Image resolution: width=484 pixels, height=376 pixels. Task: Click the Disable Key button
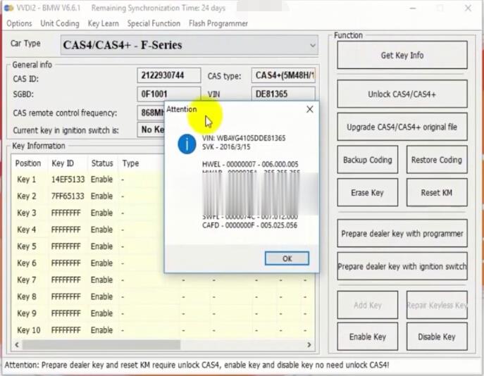point(437,337)
